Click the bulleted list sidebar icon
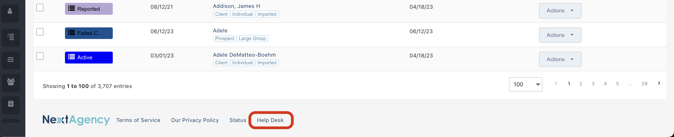 (x=11, y=37)
